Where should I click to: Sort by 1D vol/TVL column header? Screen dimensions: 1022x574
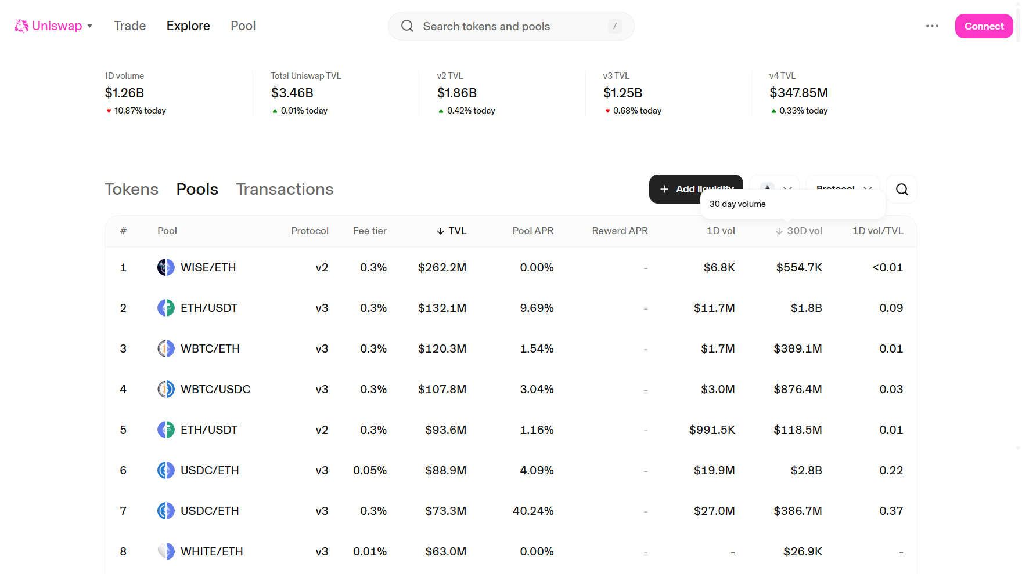877,231
